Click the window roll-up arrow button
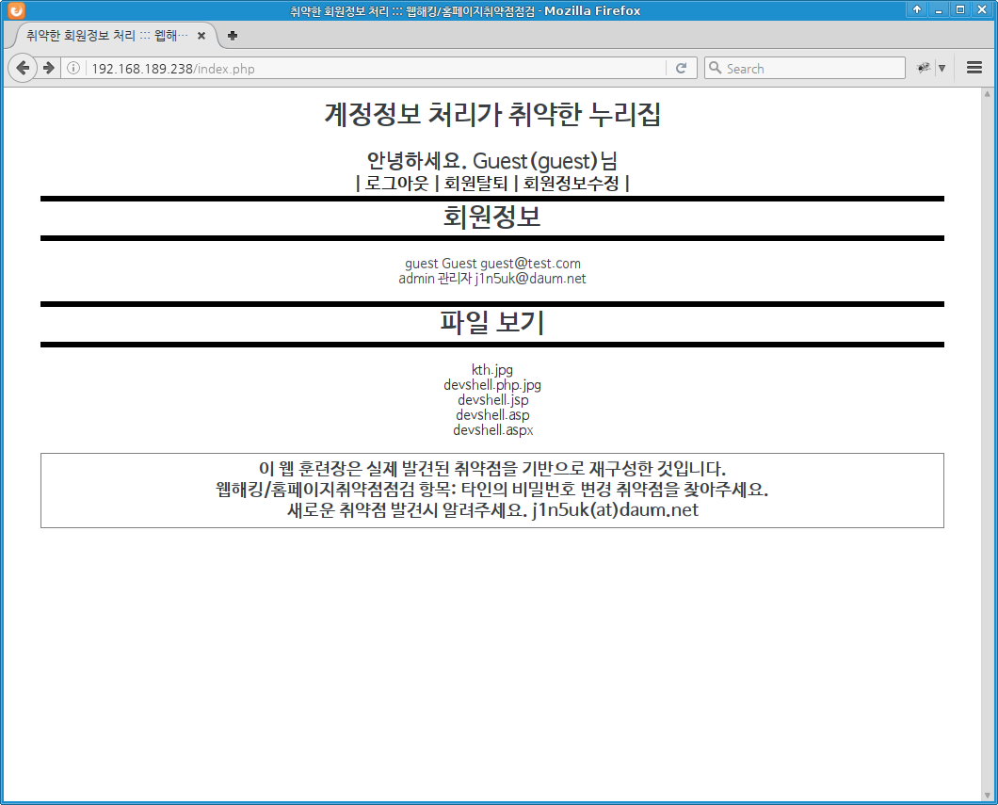The height and width of the screenshot is (805, 998). (x=916, y=9)
